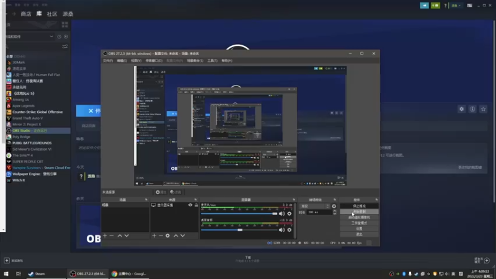Adjust the transition duration stepper arrows
This screenshot has height=279, width=496.
click(335, 212)
